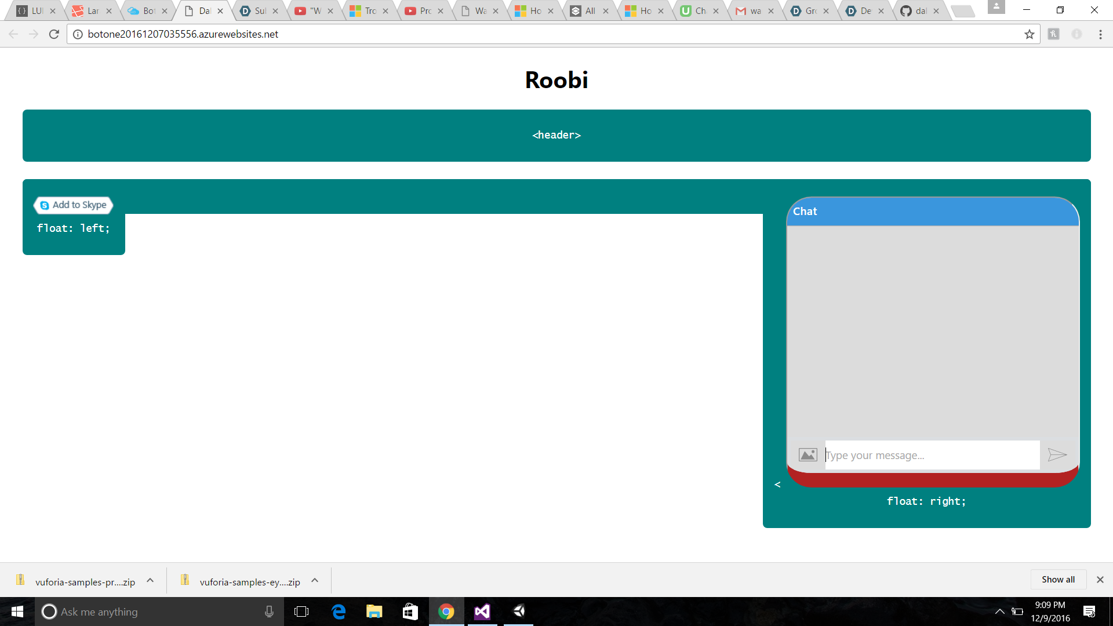Close the downloads bar
This screenshot has height=626, width=1113.
click(x=1100, y=580)
